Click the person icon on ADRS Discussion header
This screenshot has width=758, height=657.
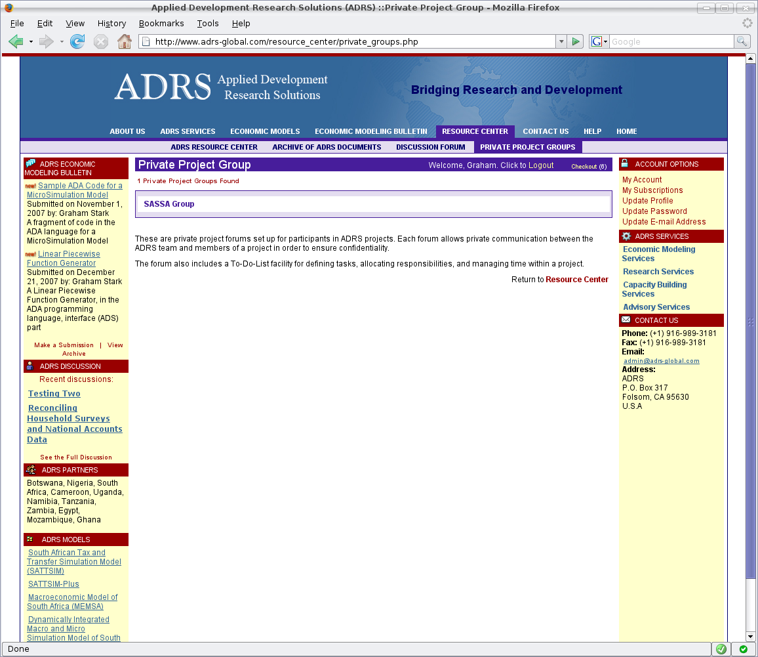click(x=30, y=366)
